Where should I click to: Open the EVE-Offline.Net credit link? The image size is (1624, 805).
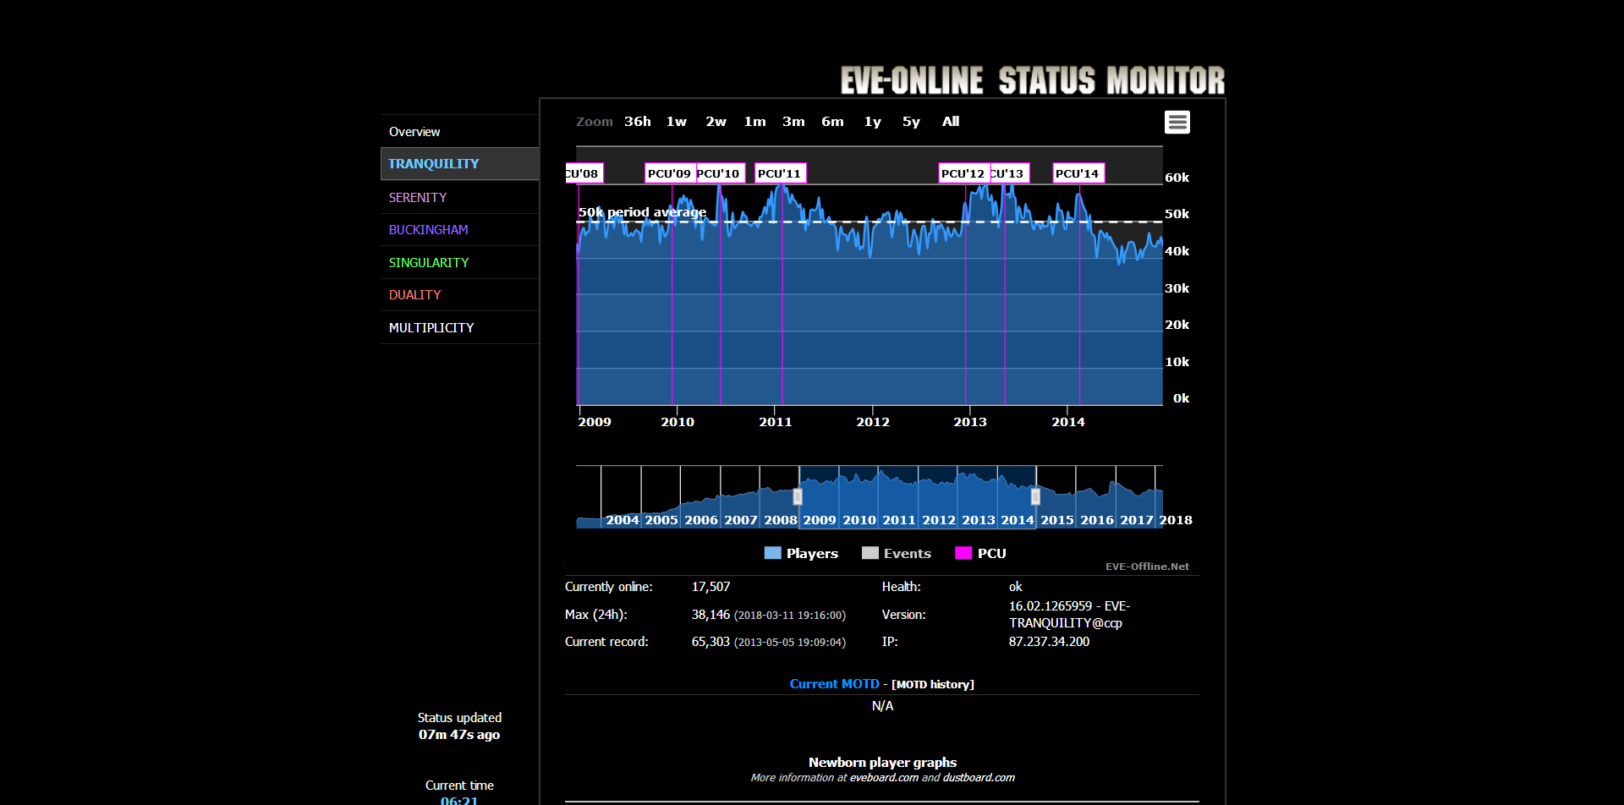(1147, 567)
